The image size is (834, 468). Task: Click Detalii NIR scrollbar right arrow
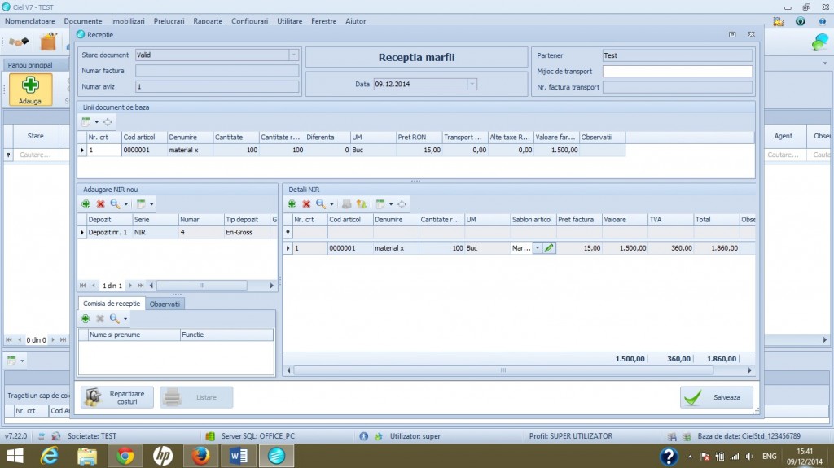(x=750, y=370)
